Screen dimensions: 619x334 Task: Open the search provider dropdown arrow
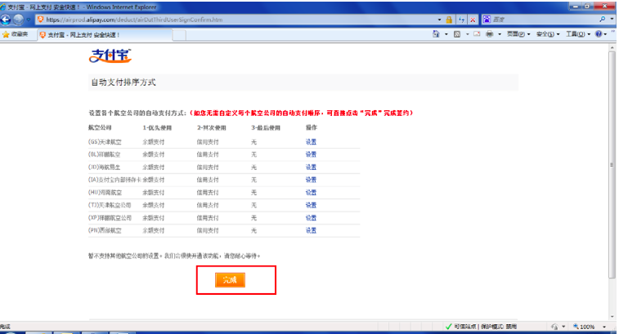point(612,19)
